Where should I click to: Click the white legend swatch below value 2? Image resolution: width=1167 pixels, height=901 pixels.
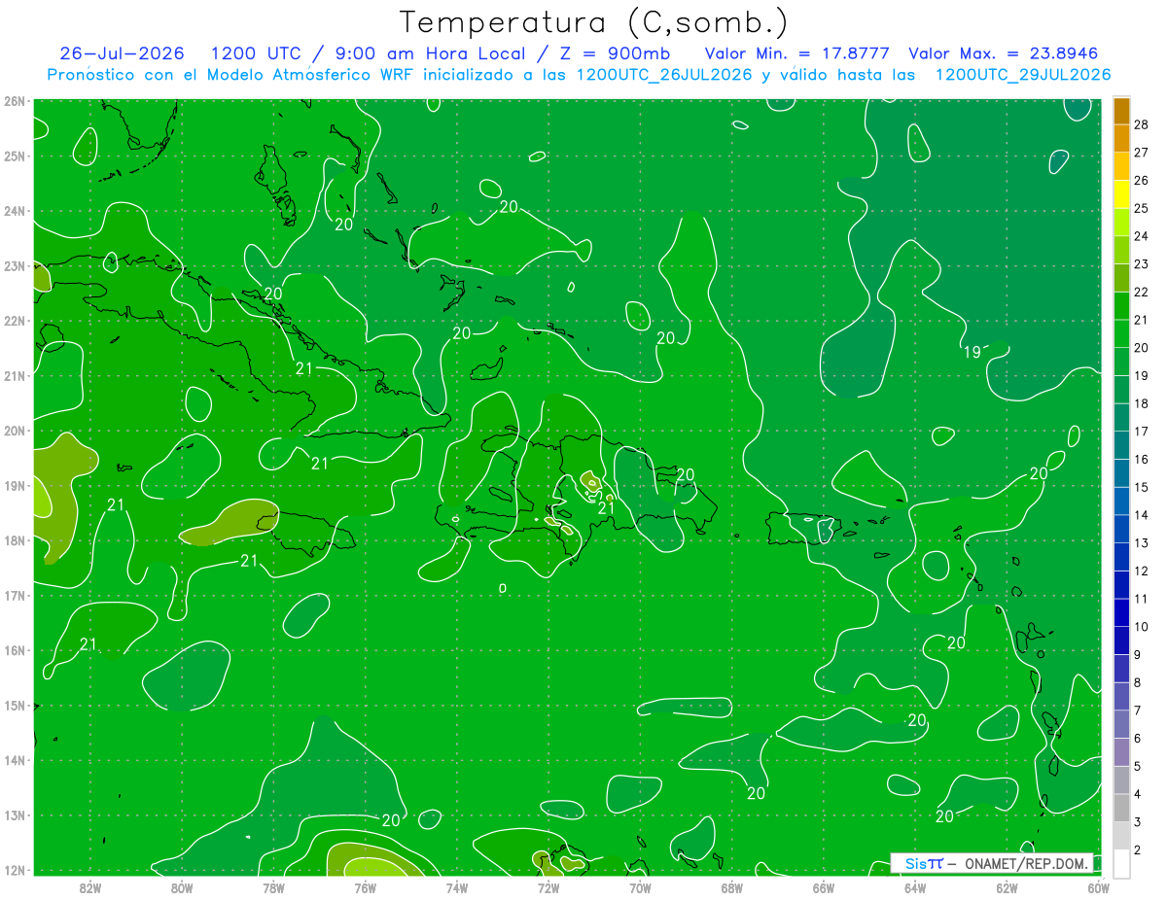[x=1121, y=863]
